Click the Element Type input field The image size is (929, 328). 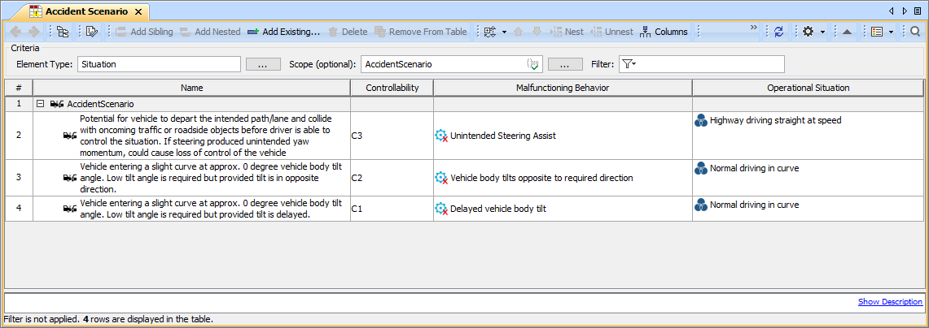coord(159,64)
